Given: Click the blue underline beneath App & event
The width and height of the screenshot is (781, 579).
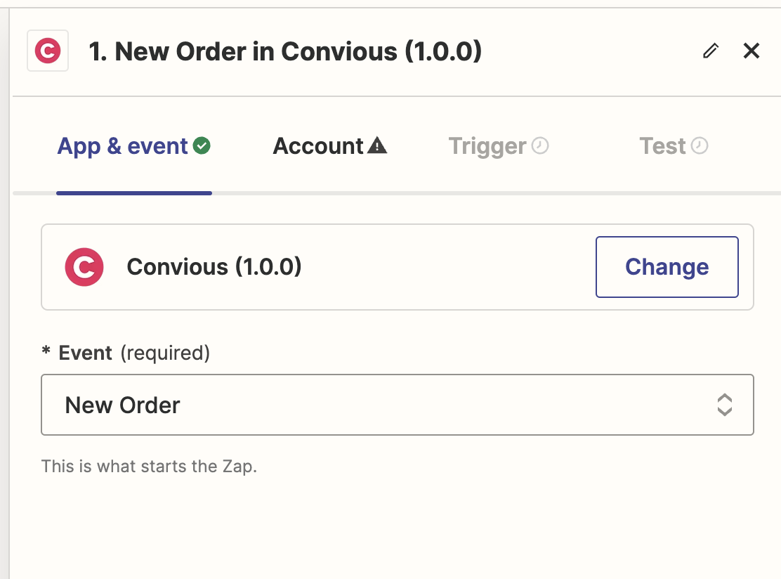Looking at the screenshot, I should coord(134,193).
